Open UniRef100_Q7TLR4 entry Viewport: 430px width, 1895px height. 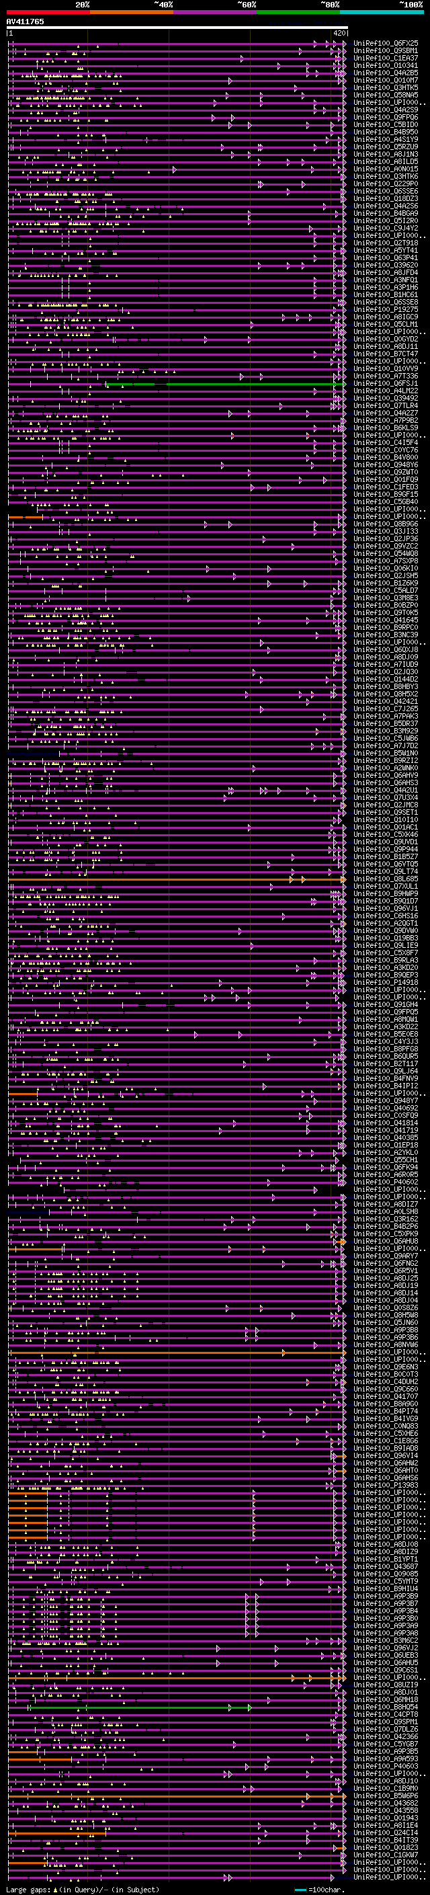coord(386,405)
